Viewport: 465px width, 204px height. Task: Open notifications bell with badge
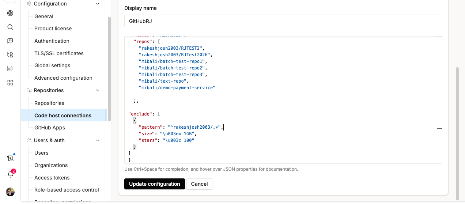(x=10, y=174)
